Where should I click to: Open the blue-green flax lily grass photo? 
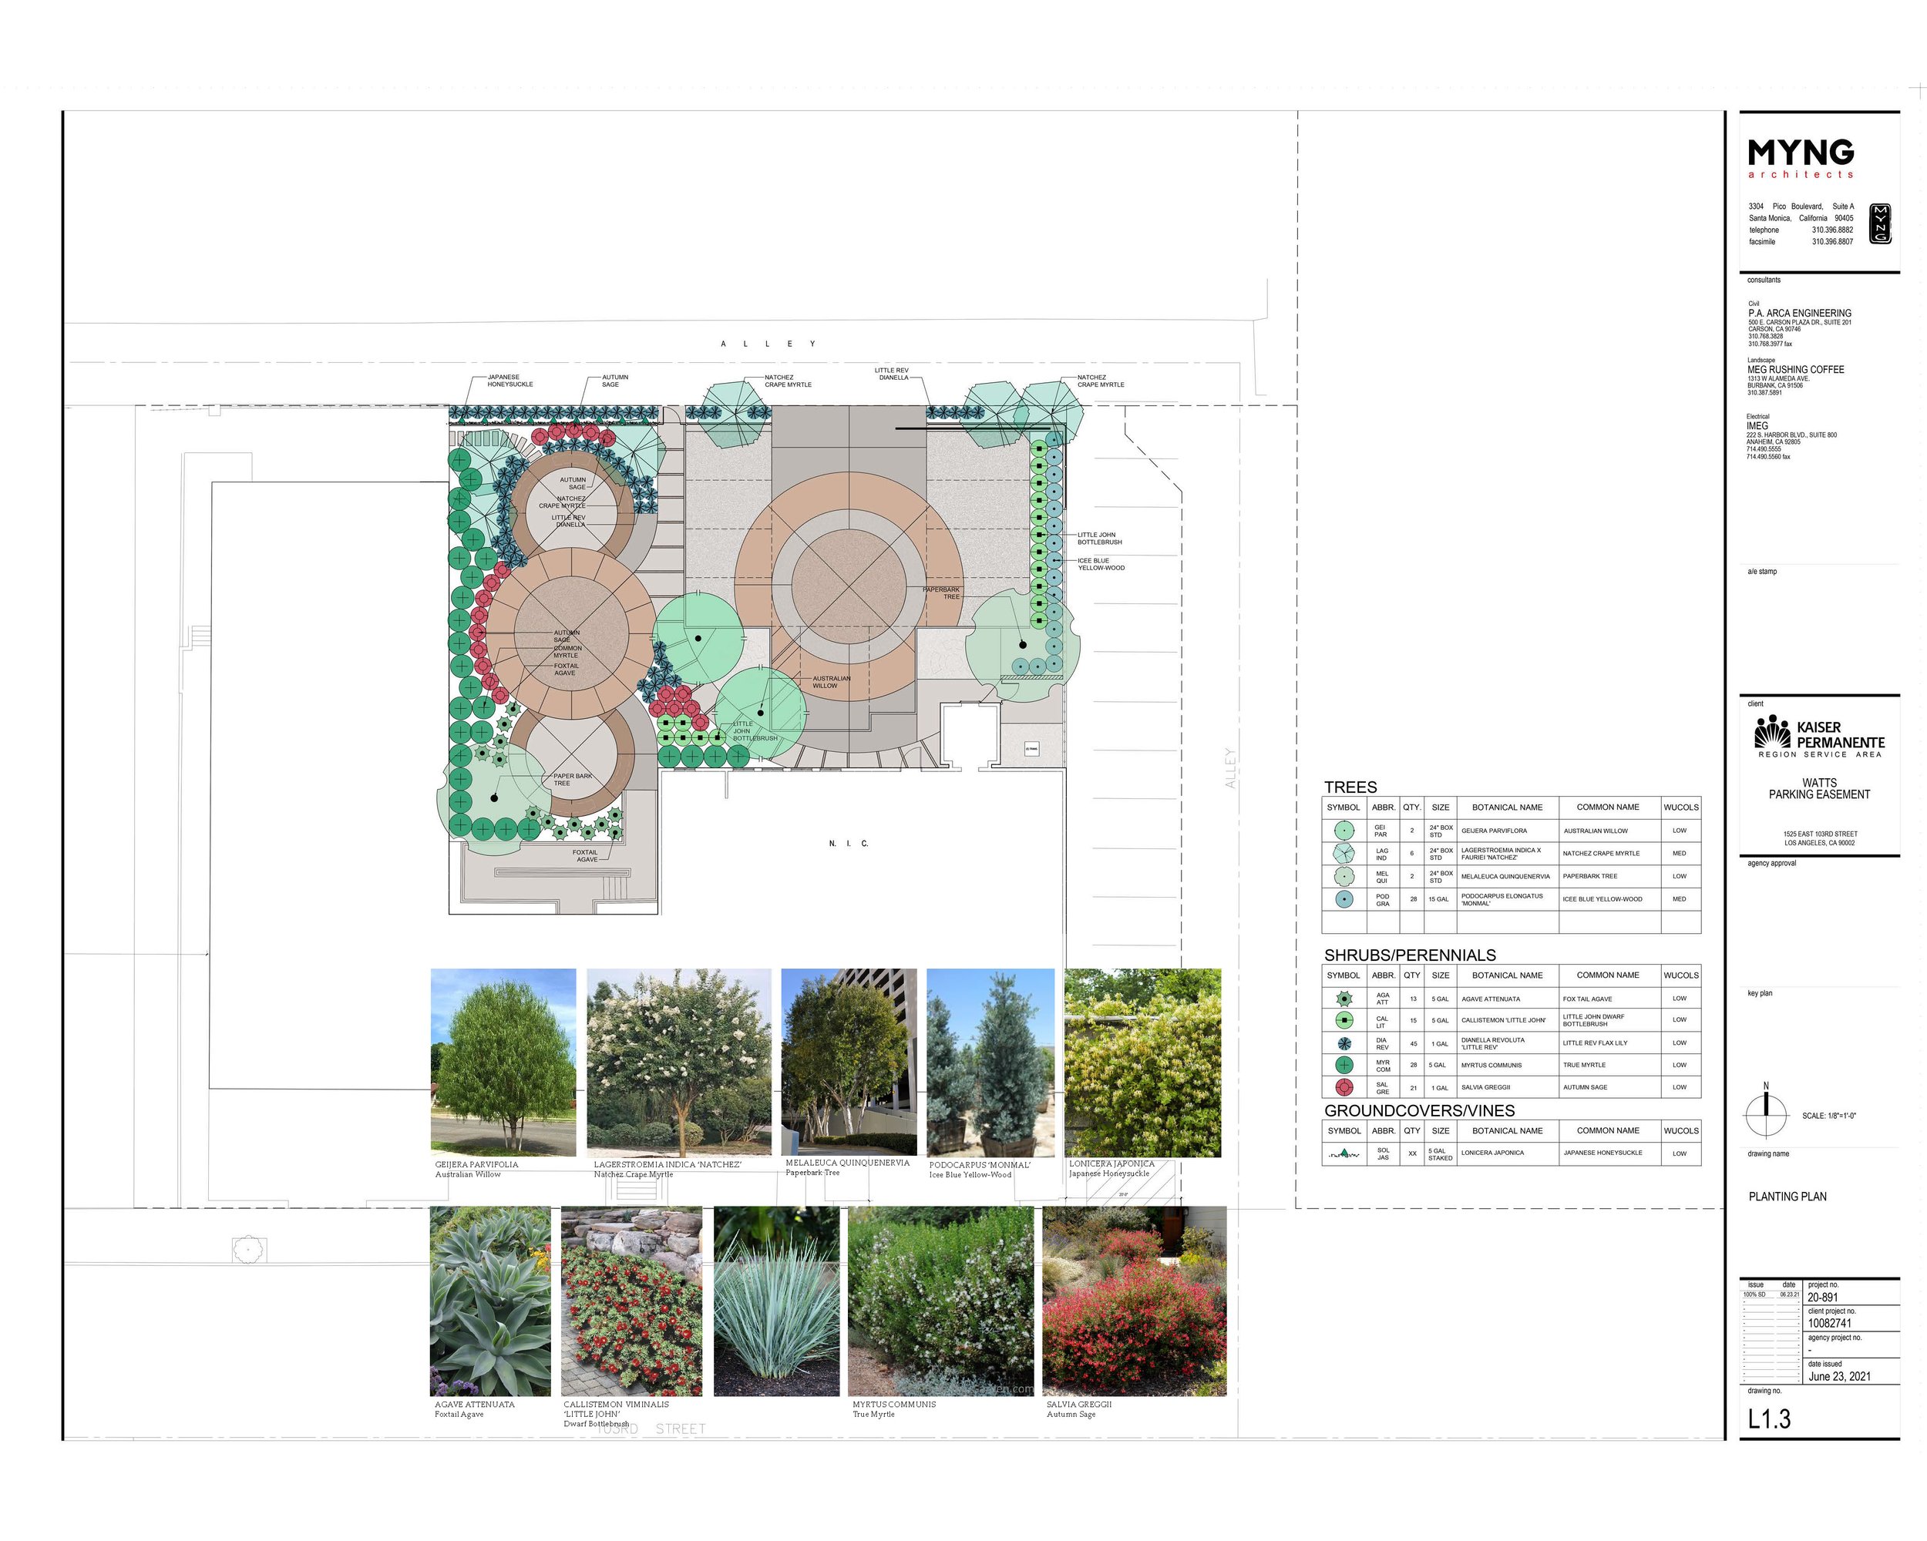click(x=777, y=1301)
